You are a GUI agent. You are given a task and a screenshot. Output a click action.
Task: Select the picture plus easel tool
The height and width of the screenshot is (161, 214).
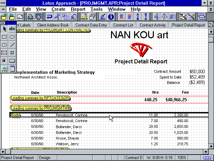tap(4, 69)
